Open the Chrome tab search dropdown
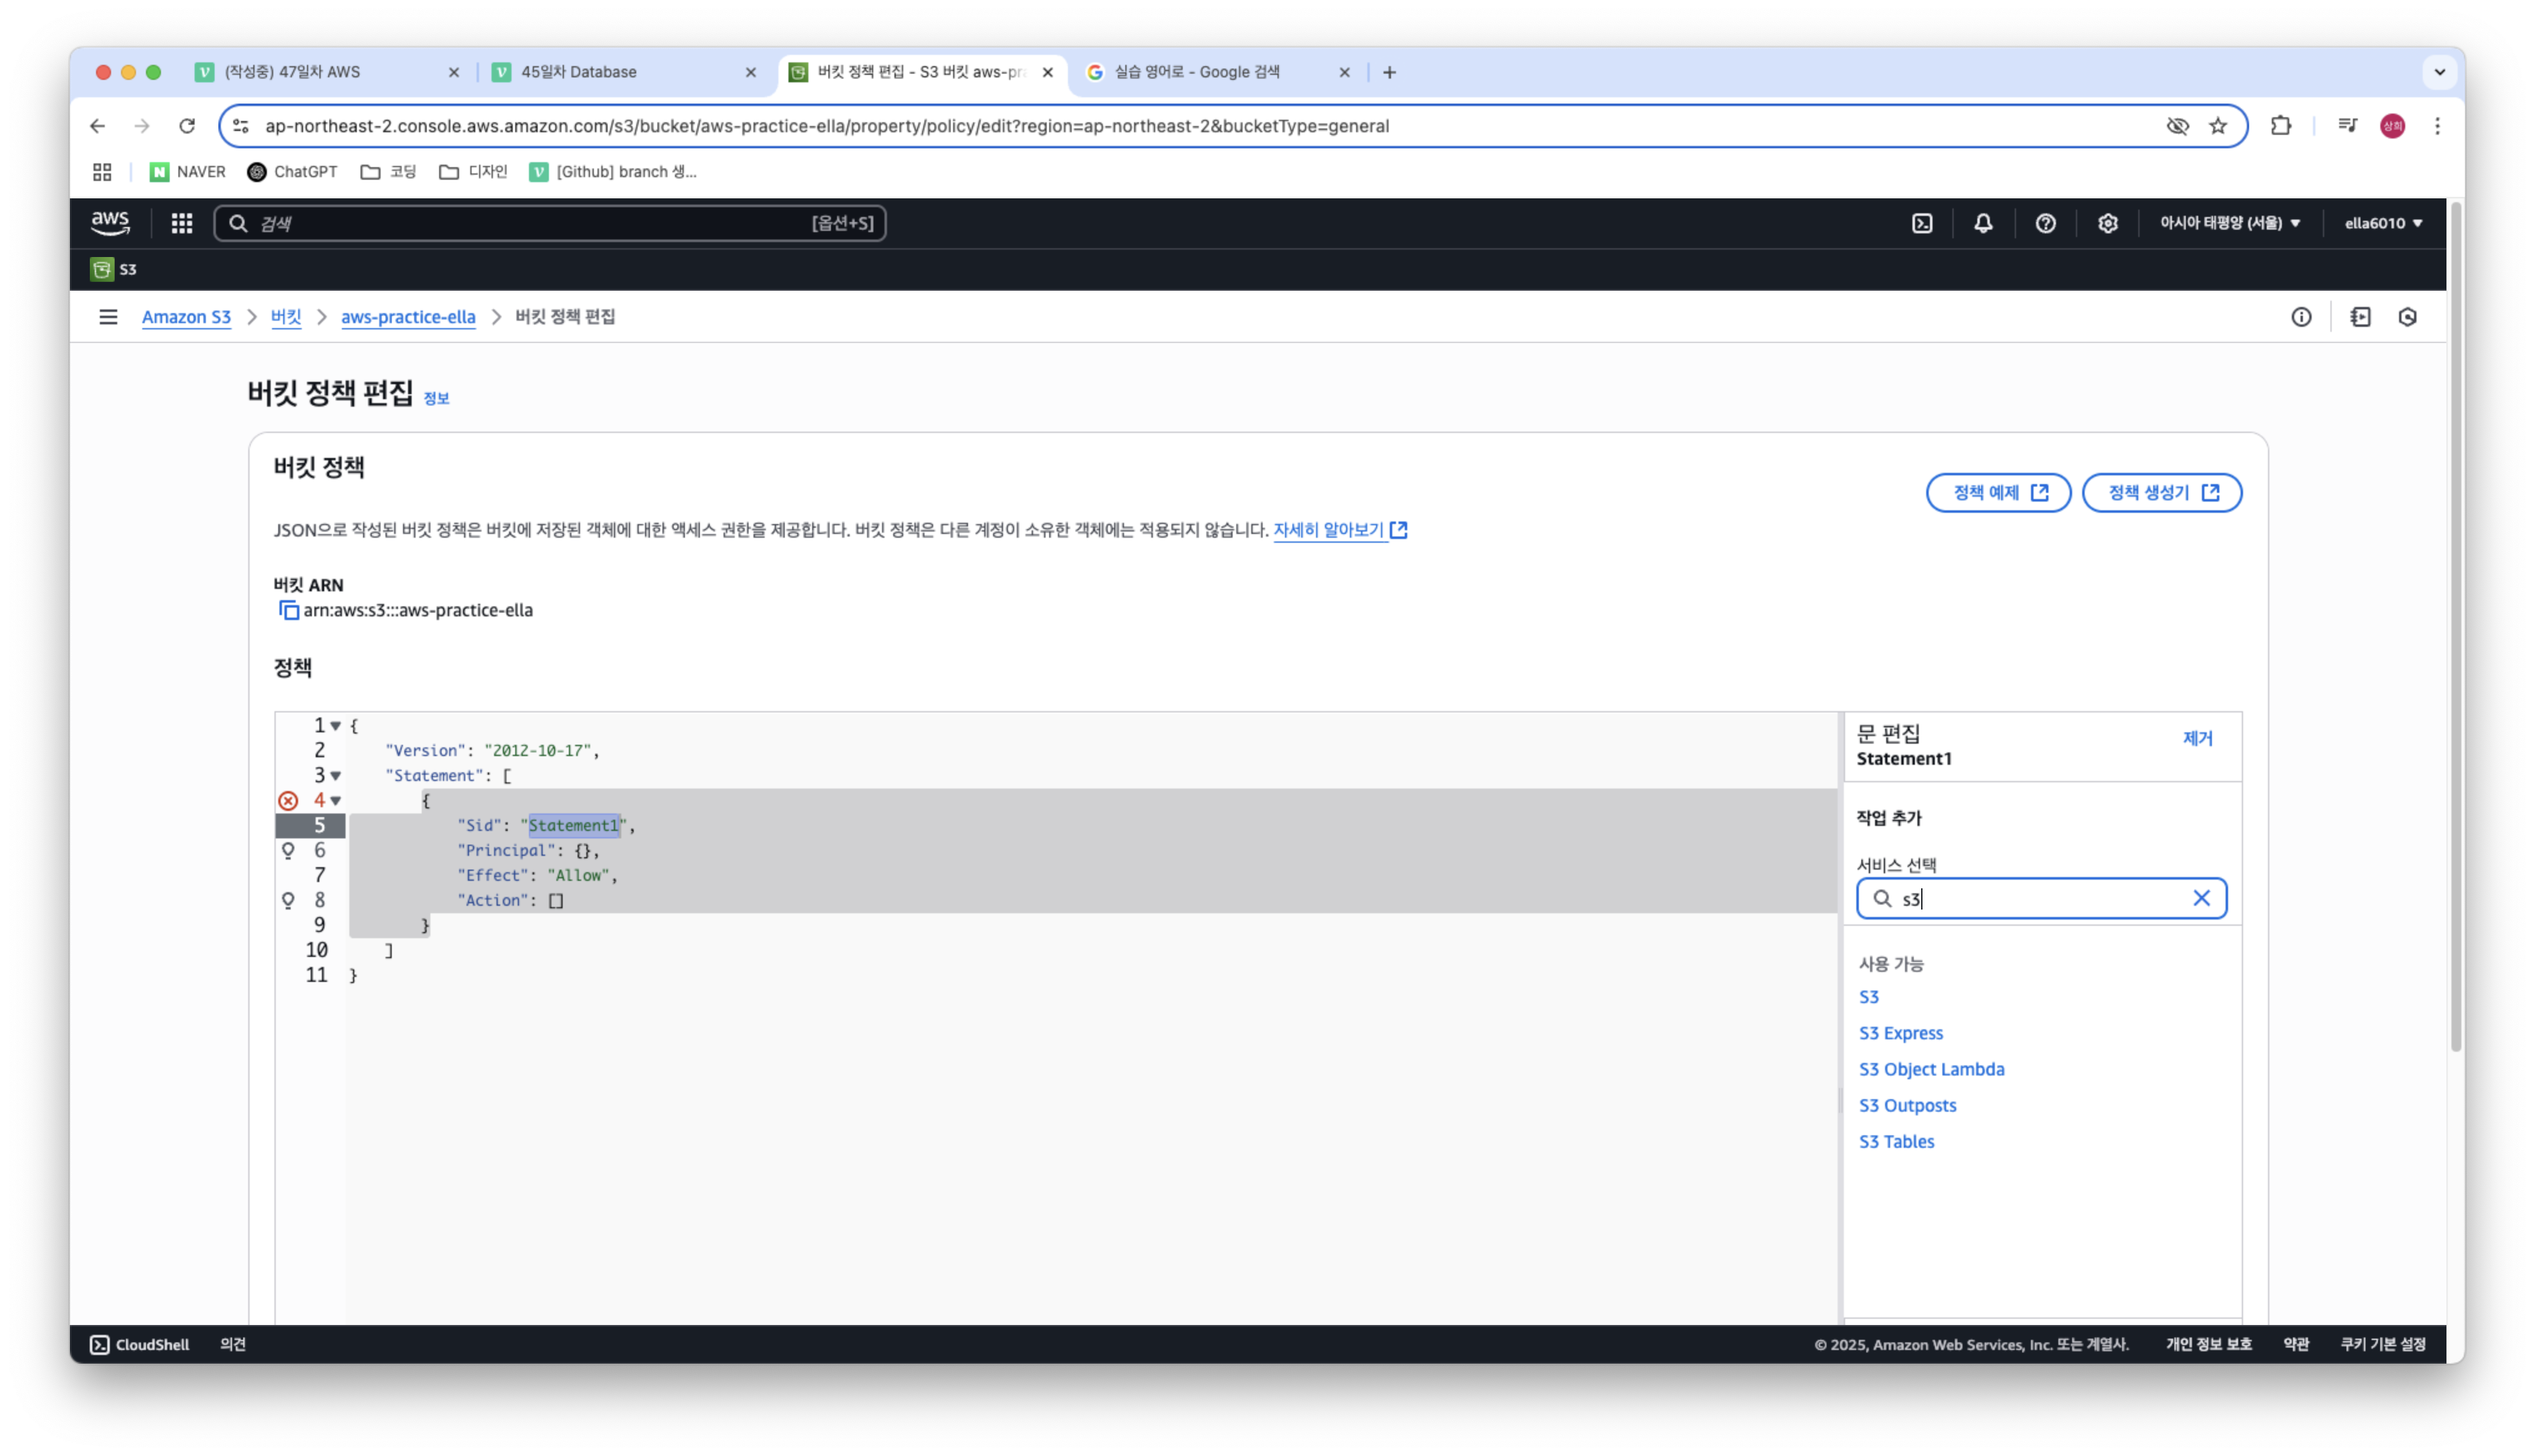This screenshot has width=2535, height=1456. [x=2439, y=72]
